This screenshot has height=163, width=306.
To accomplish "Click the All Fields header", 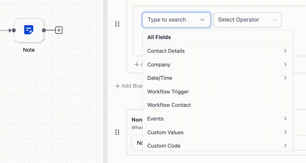I will coord(159,37).
